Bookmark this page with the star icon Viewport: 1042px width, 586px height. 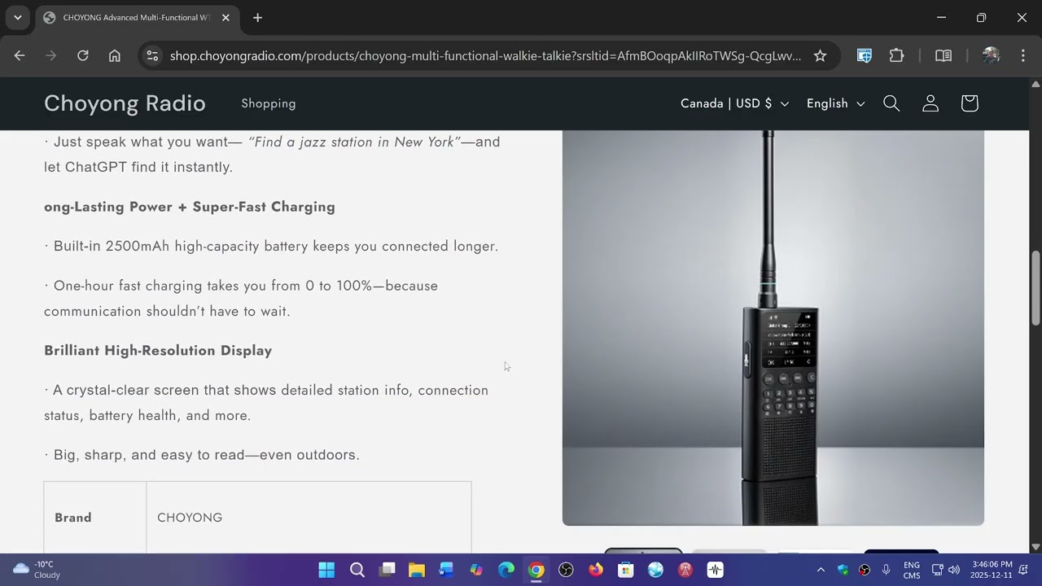[x=820, y=55]
